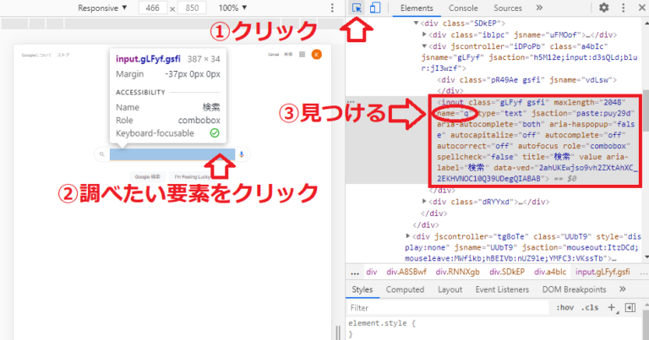
Task: Click the styles Filter text field
Action: click(448, 308)
